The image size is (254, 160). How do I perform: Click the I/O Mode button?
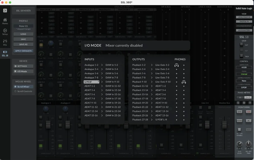point(23,71)
